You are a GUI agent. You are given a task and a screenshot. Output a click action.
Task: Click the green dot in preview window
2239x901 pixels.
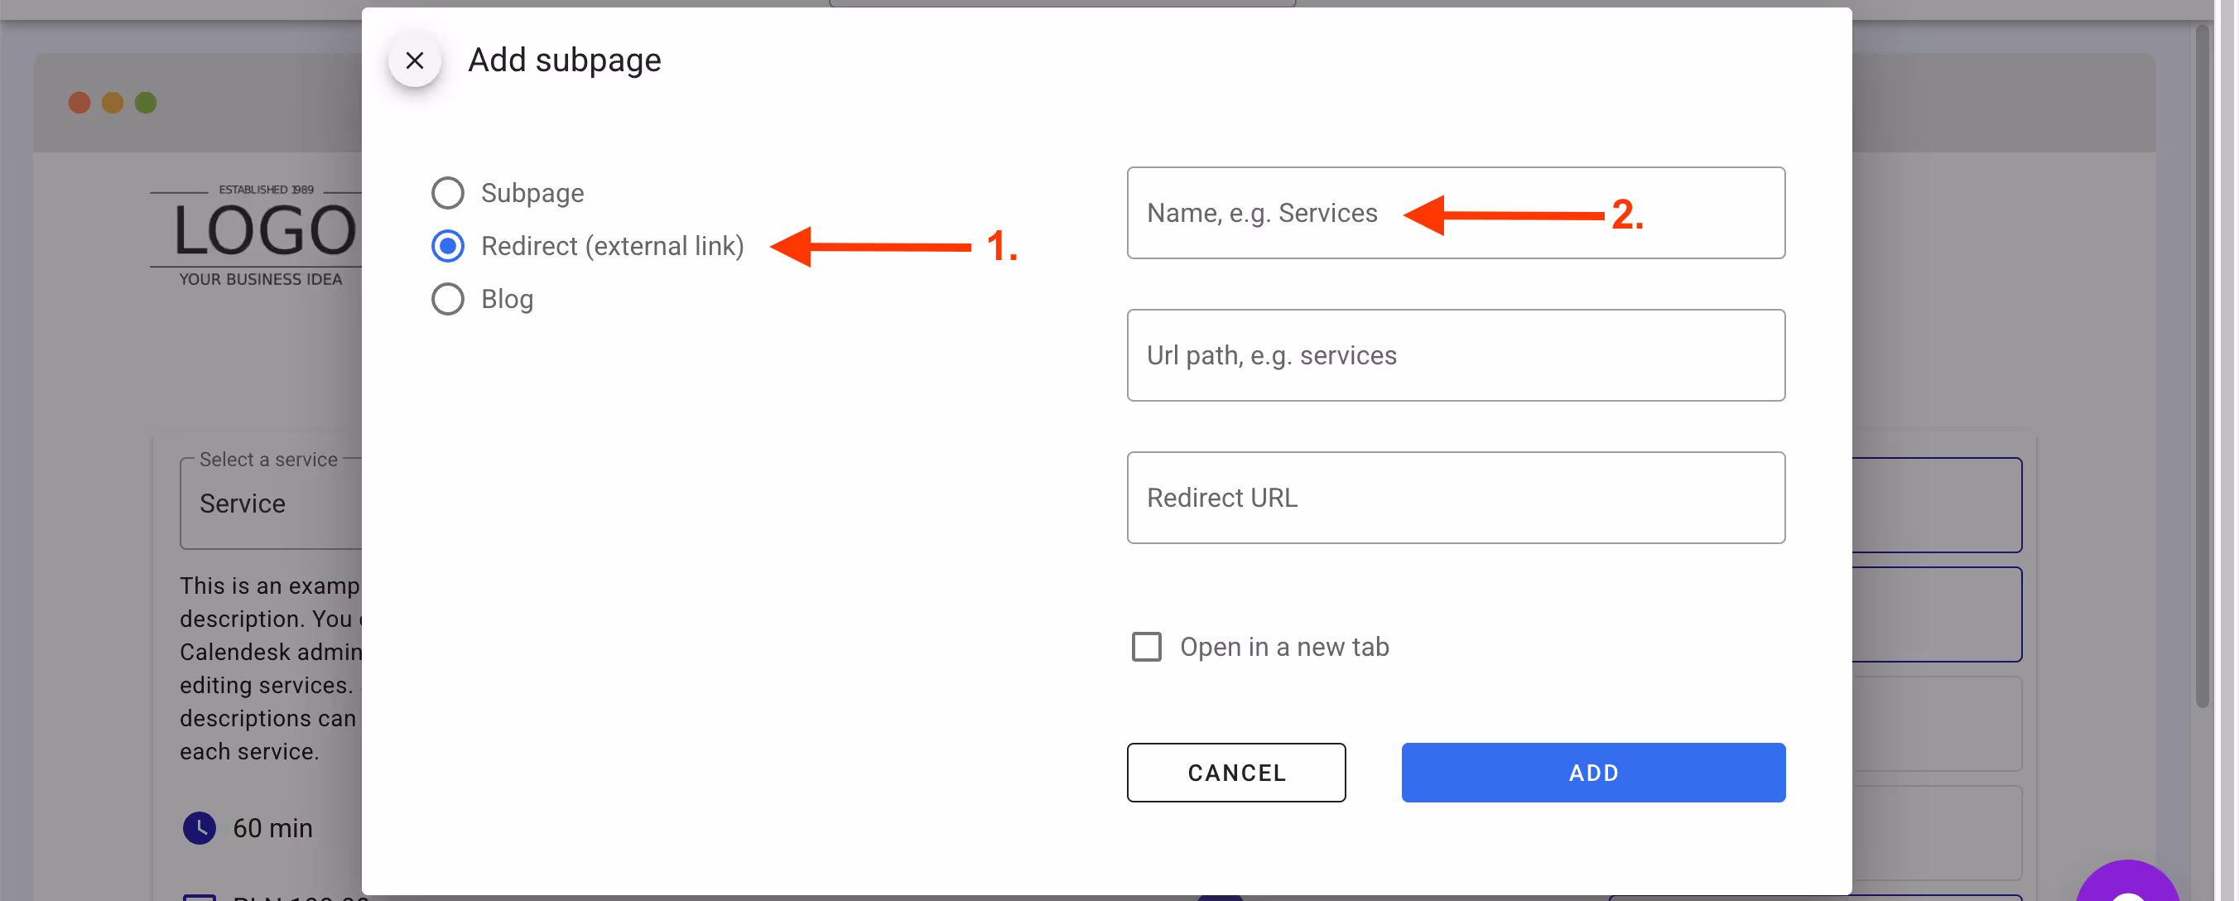[146, 103]
